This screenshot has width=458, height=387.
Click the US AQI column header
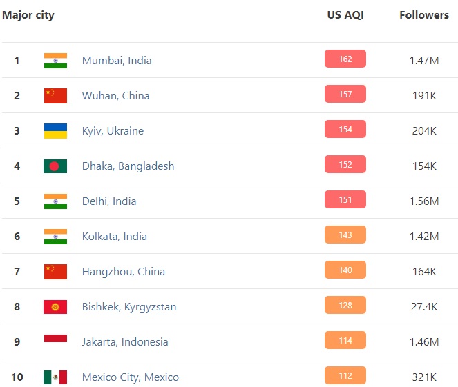[x=345, y=15]
